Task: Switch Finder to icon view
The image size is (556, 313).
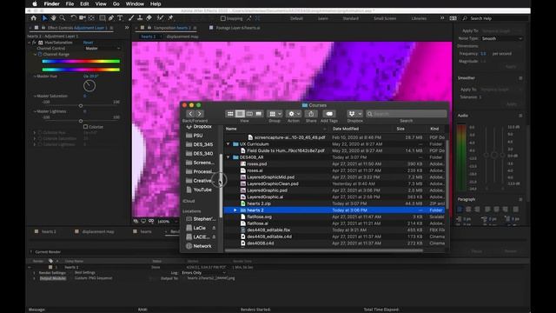Action: pos(230,114)
